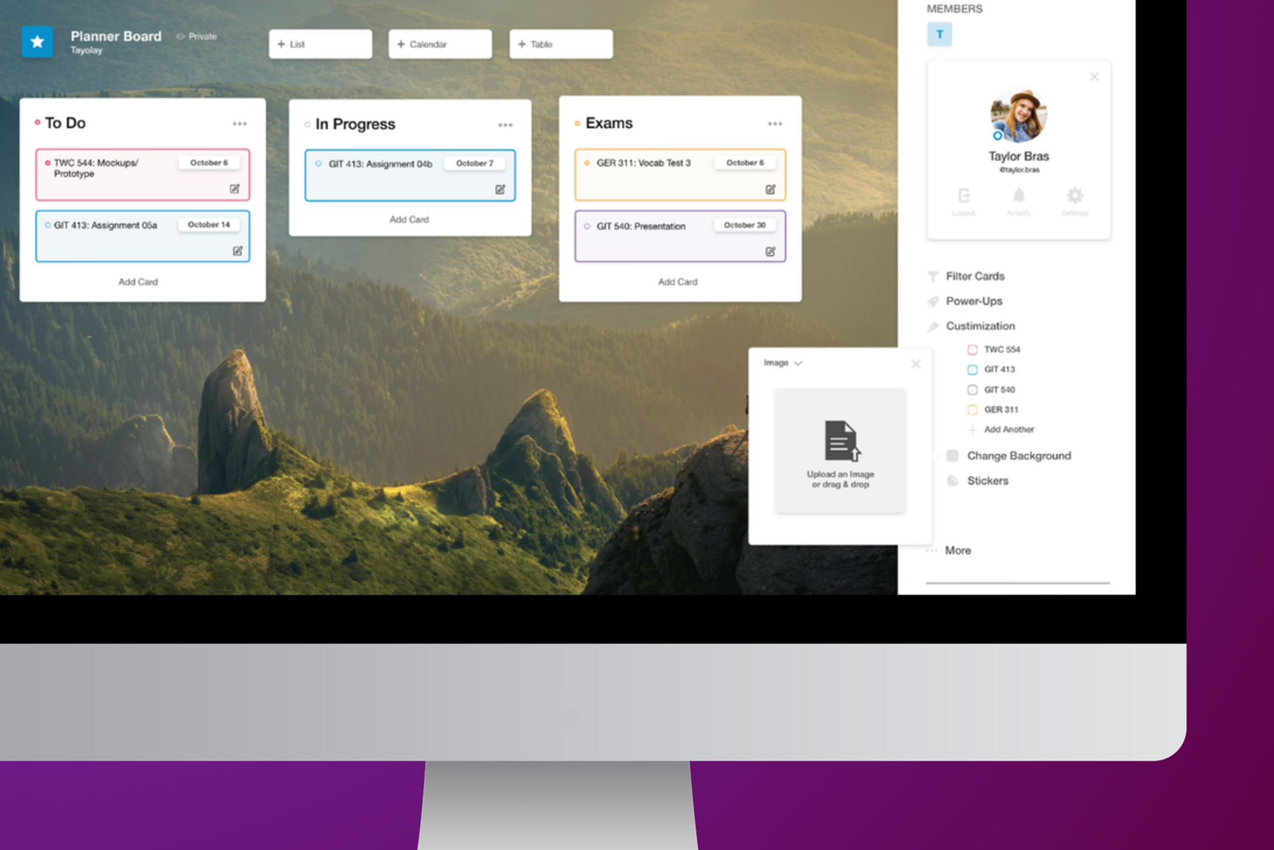Click the GIT 540 purple color swatch
This screenshot has width=1274, height=850.
(972, 390)
